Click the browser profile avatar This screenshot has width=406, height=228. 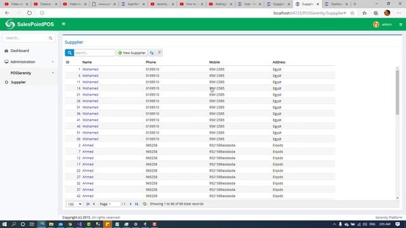(387, 13)
